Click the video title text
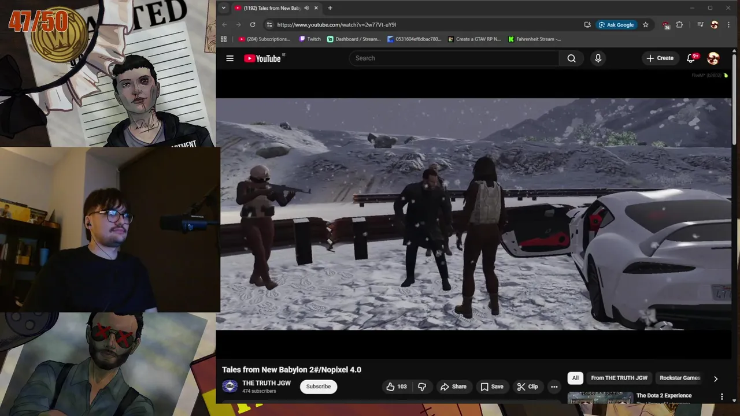740x416 pixels. click(x=291, y=370)
